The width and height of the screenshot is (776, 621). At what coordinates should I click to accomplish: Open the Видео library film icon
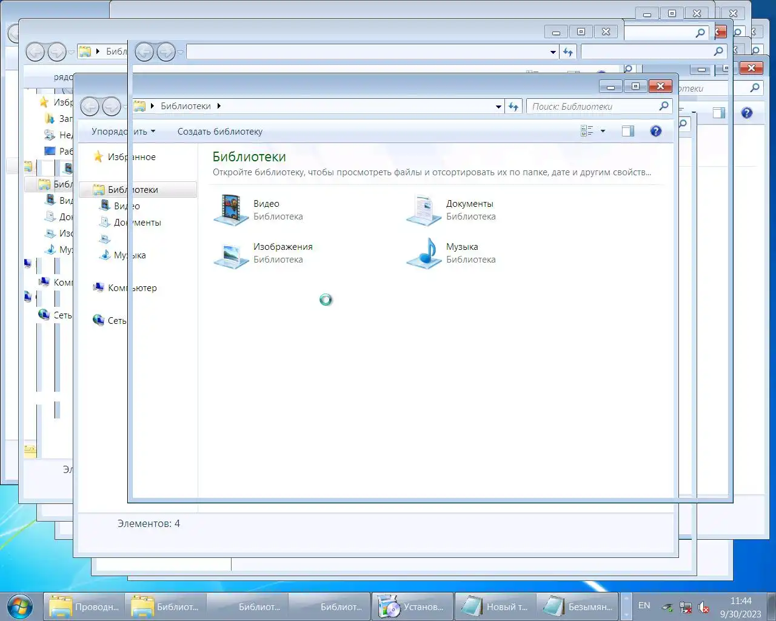pyautogui.click(x=231, y=210)
